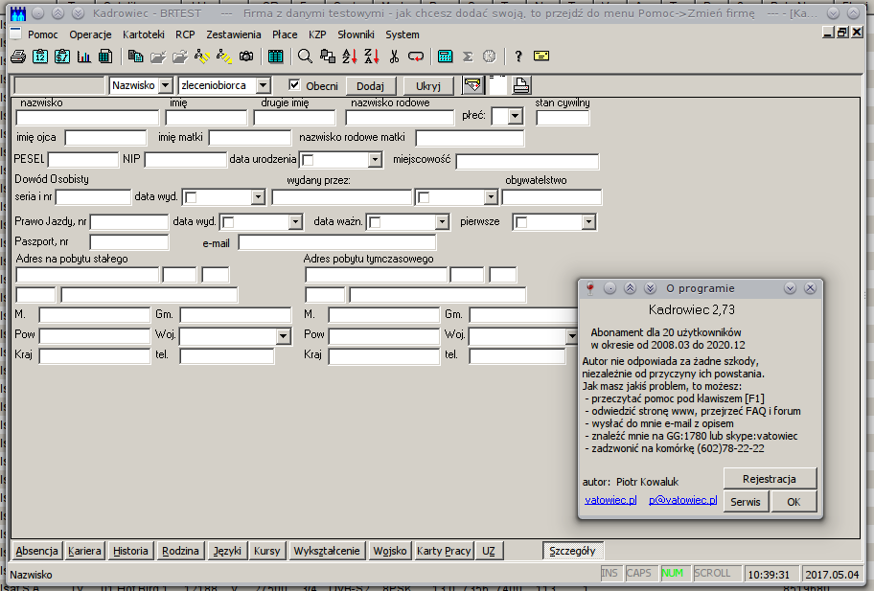The width and height of the screenshot is (874, 591).
Task: Click the printer icon in the toolbar
Action: coord(17,57)
